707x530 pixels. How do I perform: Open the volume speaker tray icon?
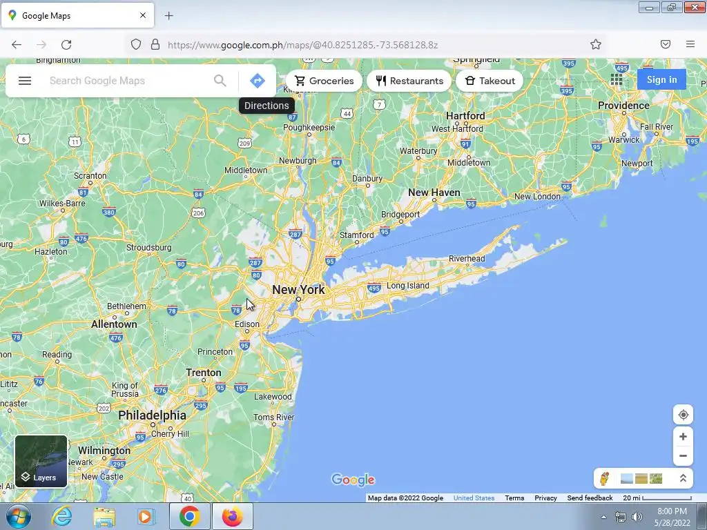[637, 517]
